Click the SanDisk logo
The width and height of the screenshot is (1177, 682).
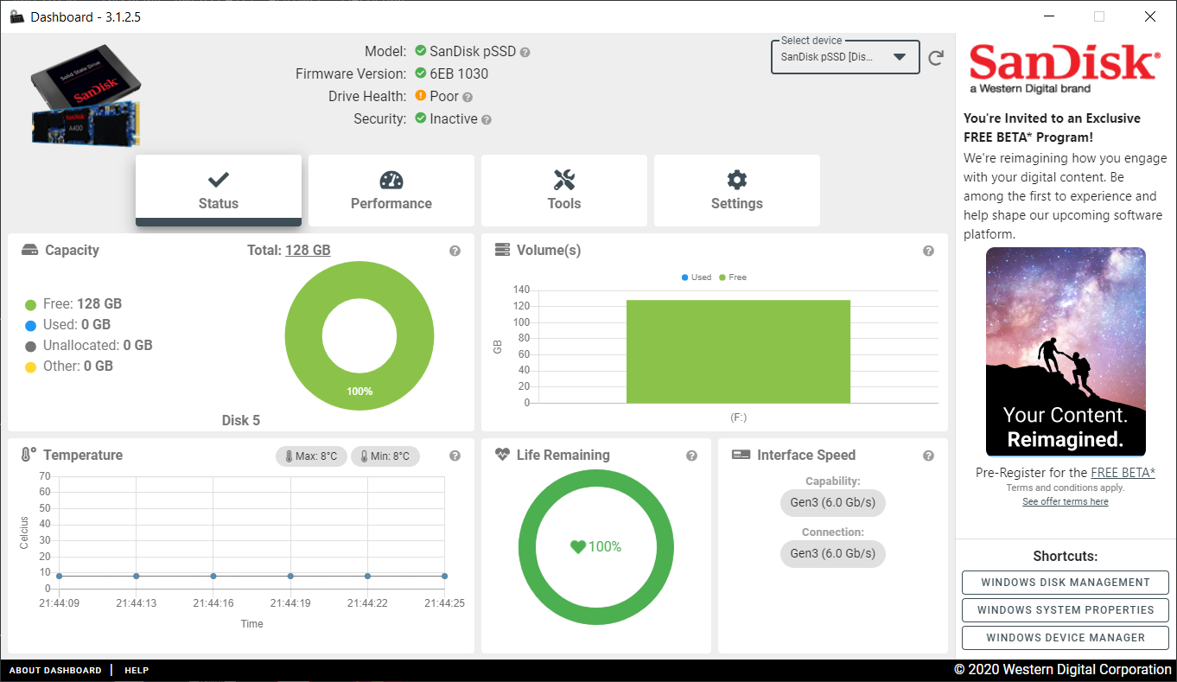coord(1065,68)
